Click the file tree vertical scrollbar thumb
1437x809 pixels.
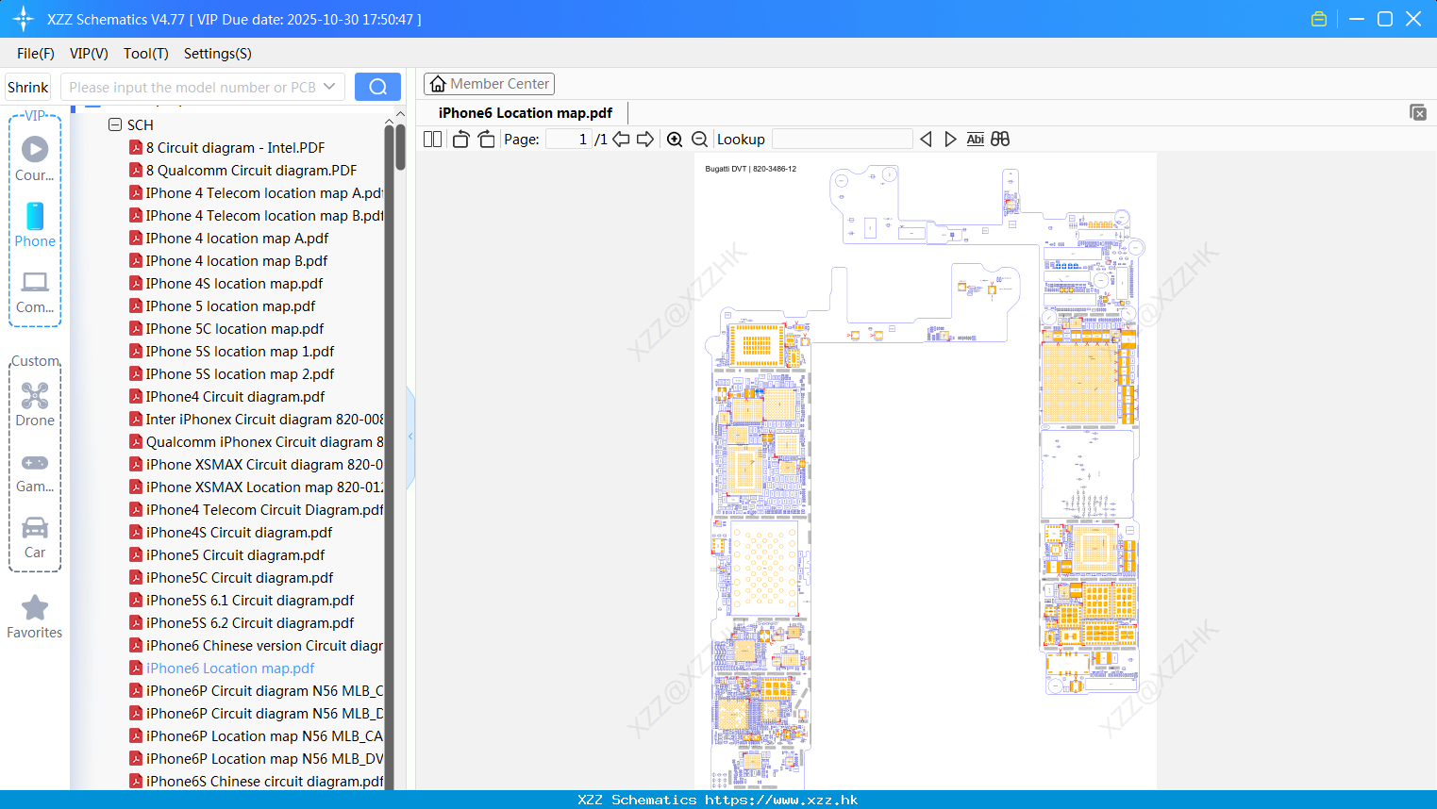401,147
